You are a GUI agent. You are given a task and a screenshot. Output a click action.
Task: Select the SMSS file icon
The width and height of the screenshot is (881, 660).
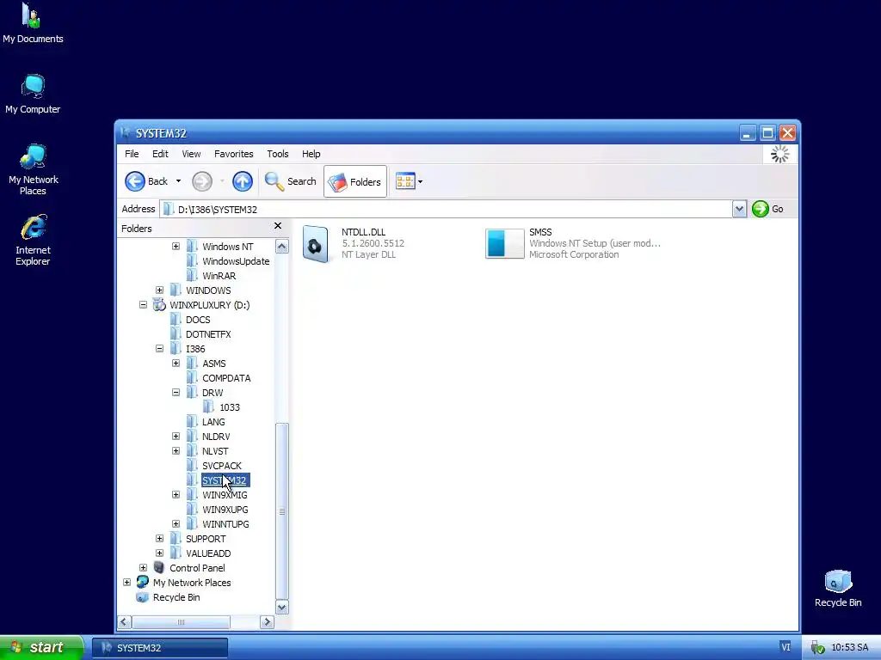tap(504, 243)
